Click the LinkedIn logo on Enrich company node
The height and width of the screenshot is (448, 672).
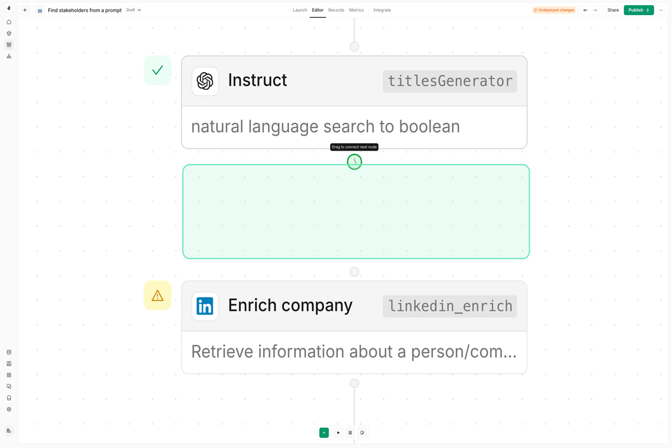205,306
